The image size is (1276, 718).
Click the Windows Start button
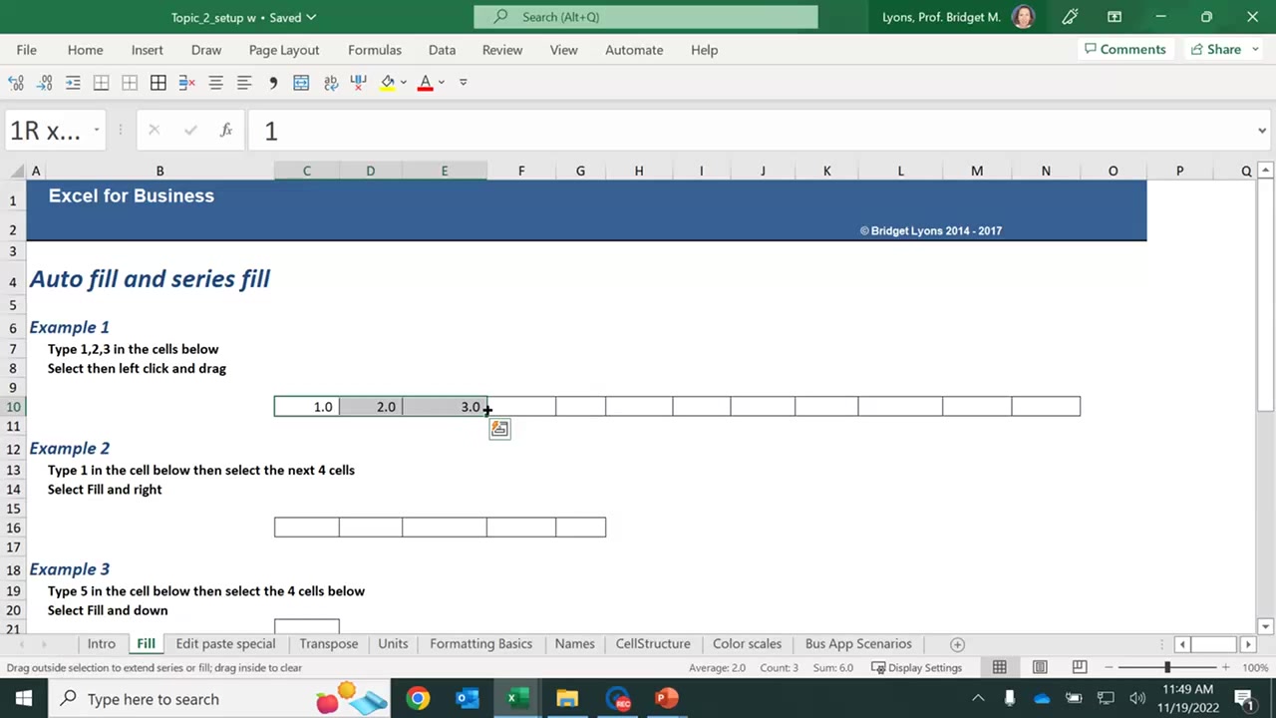pyautogui.click(x=24, y=699)
